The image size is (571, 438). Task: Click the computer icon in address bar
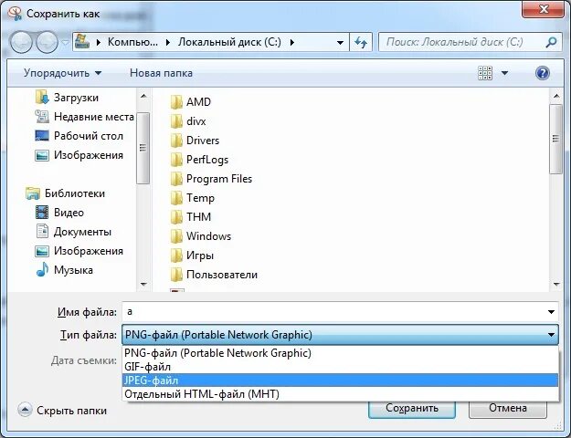click(x=82, y=42)
